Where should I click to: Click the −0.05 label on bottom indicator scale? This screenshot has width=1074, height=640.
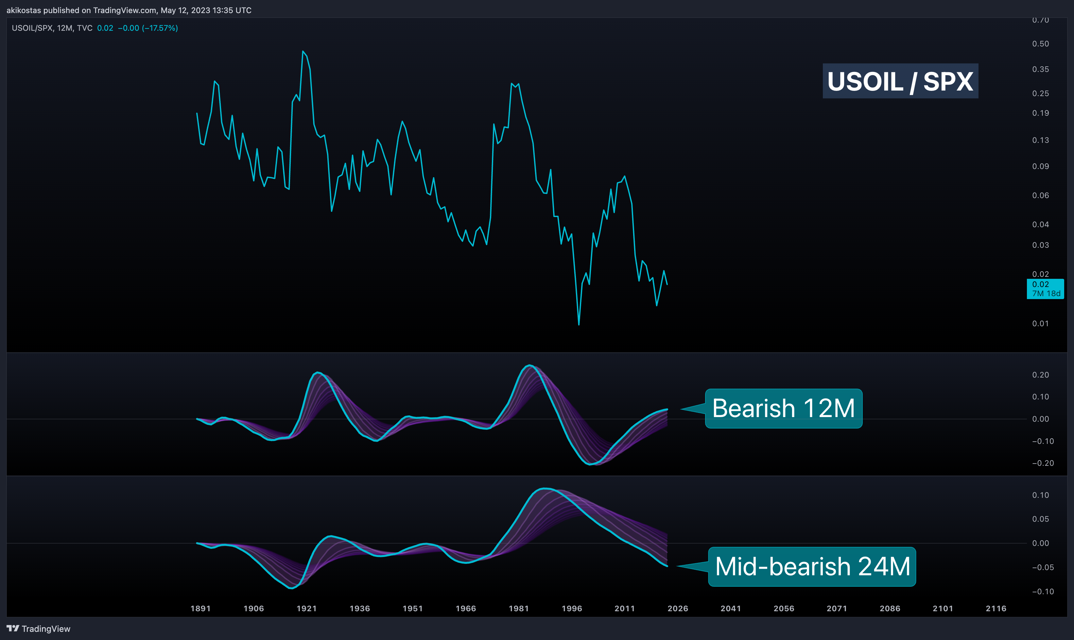click(x=1043, y=567)
